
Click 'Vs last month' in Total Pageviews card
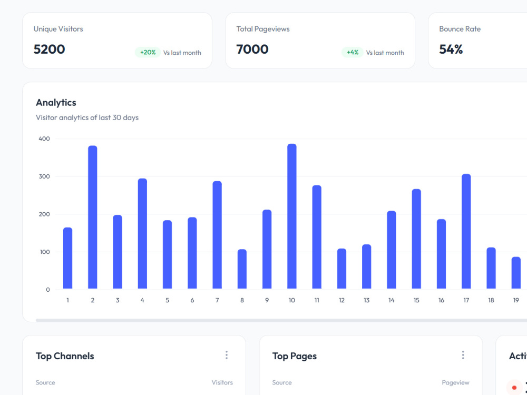385,53
